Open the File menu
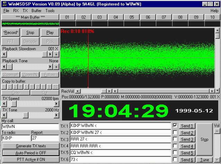The height and width of the screenshot is (164, 221). pos(6,11)
